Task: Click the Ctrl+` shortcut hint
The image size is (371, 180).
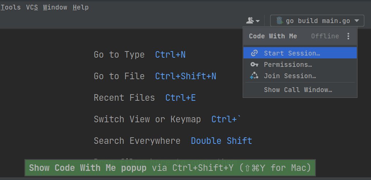Action: [226, 119]
